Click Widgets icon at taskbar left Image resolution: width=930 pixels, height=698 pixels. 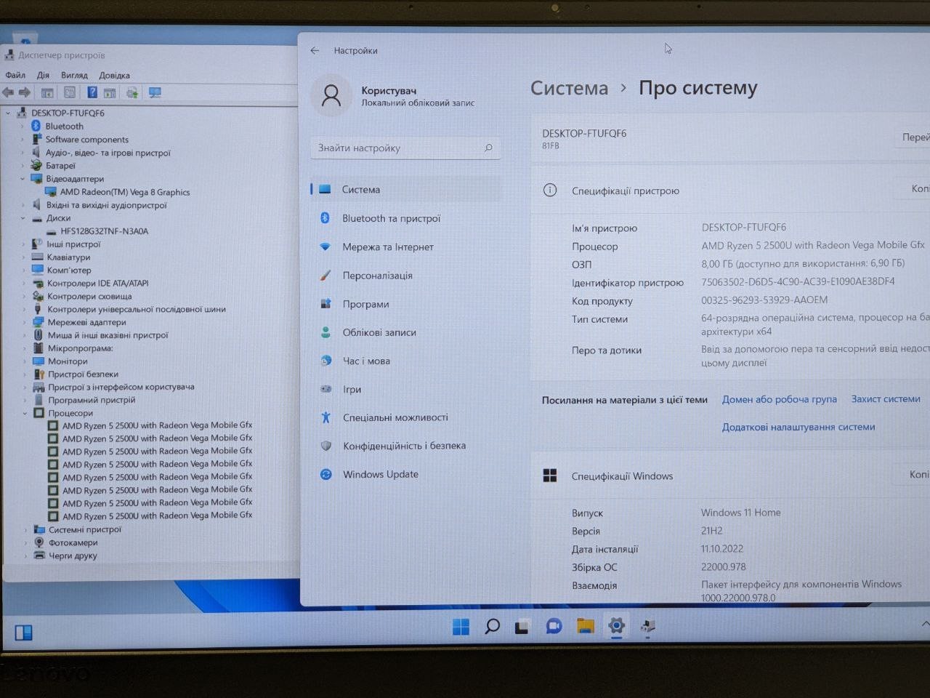(23, 633)
